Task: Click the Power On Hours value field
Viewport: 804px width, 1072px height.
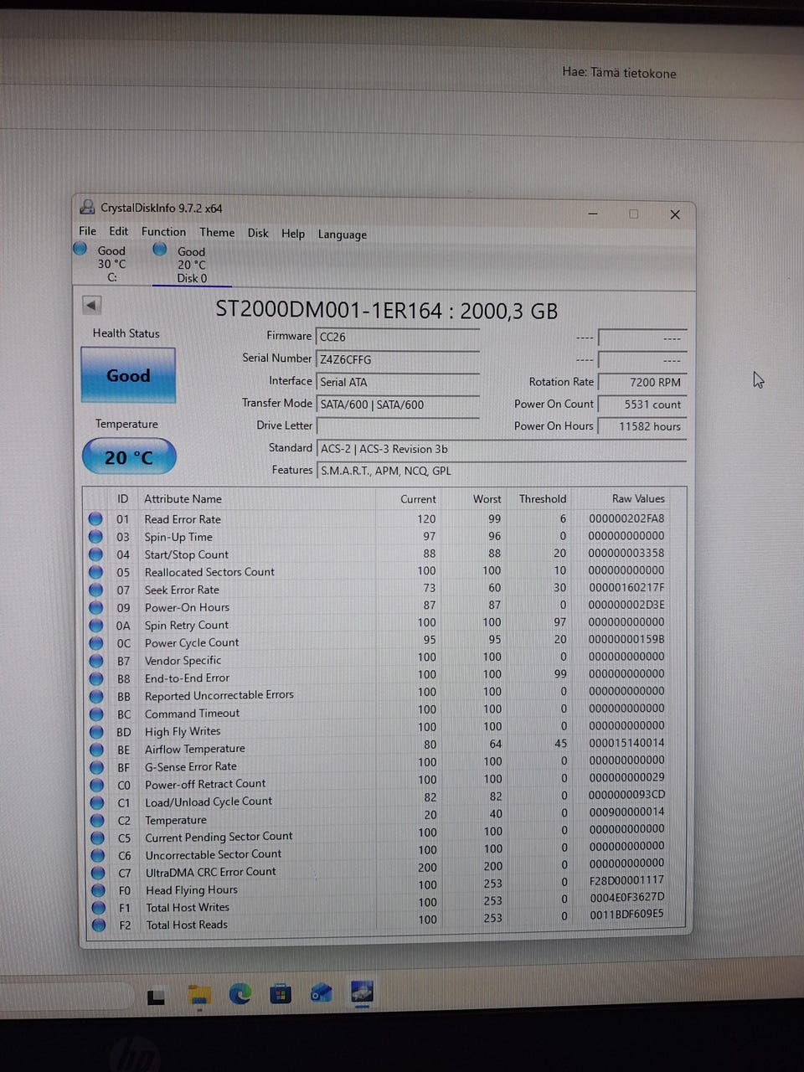Action: click(x=642, y=426)
